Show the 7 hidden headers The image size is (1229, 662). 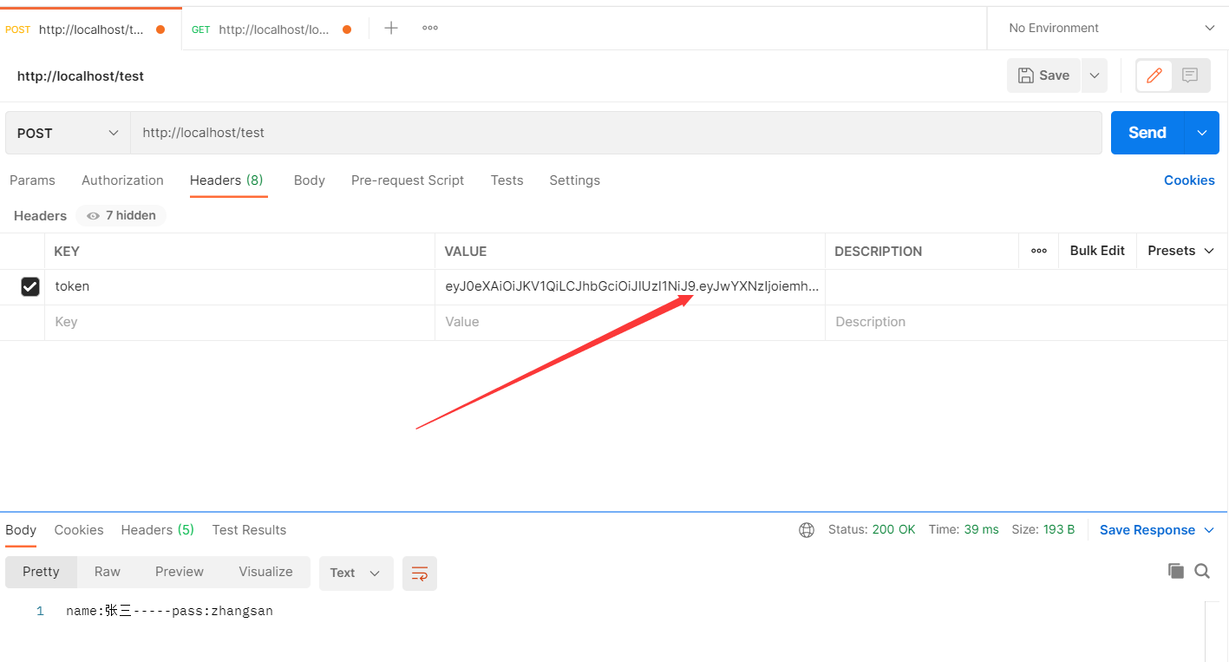[120, 215]
